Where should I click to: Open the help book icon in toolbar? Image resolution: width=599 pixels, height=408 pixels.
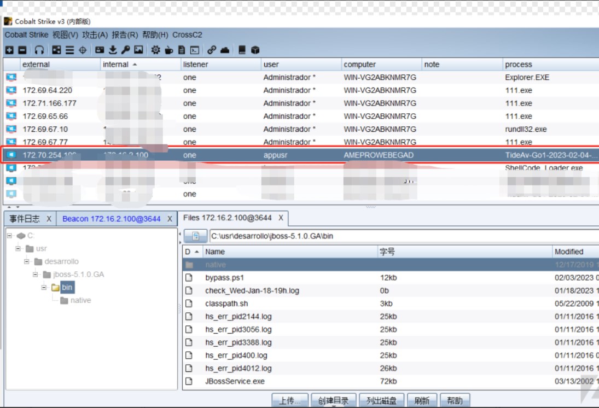(242, 50)
